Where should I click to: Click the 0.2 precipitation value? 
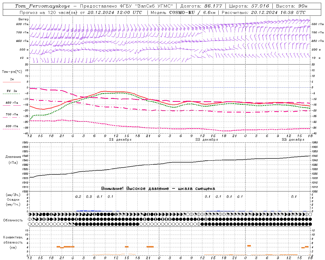point(78,197)
